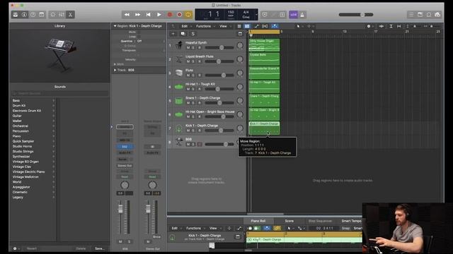Switch to the Smart Tempo tab
Screen dimensions: 453x254
[x=351, y=221]
